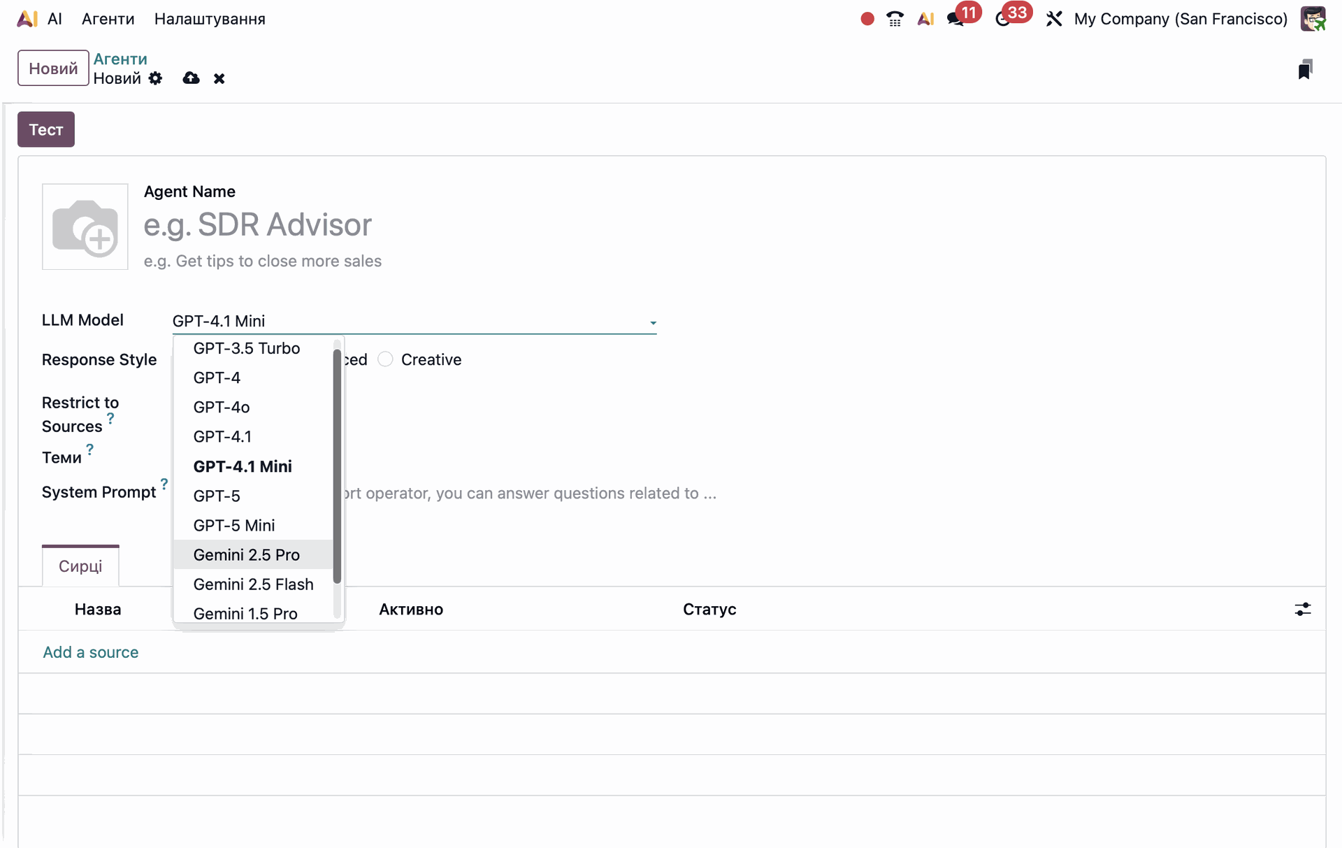Select Gemini 2.5 Pro from model list
Screen dimensions: 1342x848
click(x=246, y=554)
